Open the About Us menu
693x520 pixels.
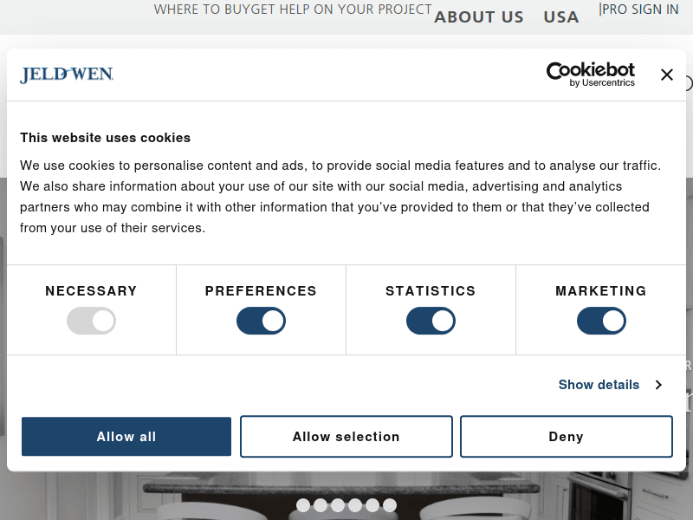point(479,16)
